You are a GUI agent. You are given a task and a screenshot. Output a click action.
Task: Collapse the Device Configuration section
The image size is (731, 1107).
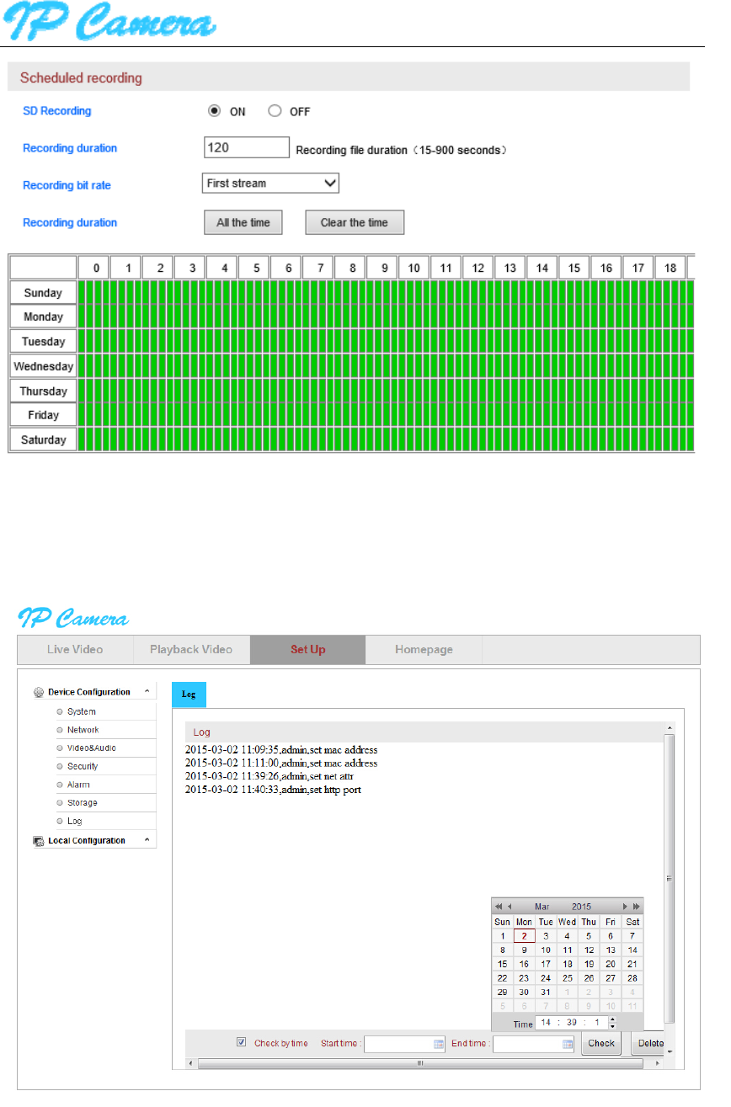click(x=147, y=692)
